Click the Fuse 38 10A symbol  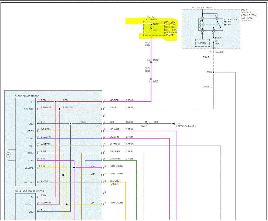click(x=213, y=41)
